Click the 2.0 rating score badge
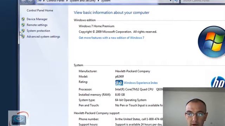 click(119, 83)
